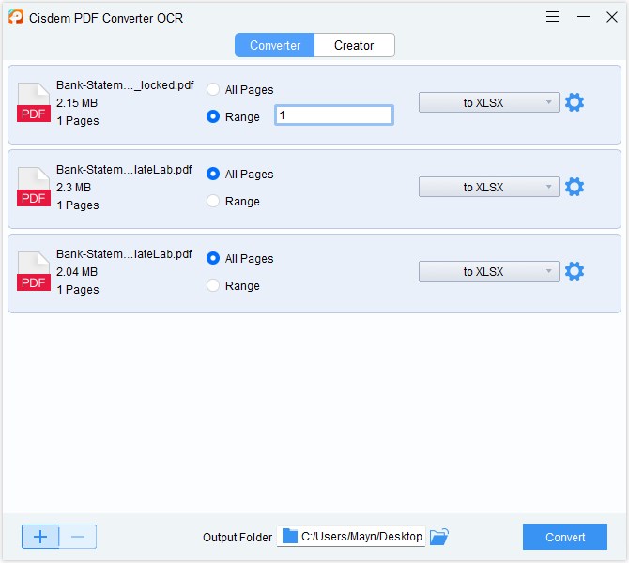Viewport: 629px width, 563px height.
Task: Click the 1 Pages text under 2.15 MB
Action: (x=77, y=121)
